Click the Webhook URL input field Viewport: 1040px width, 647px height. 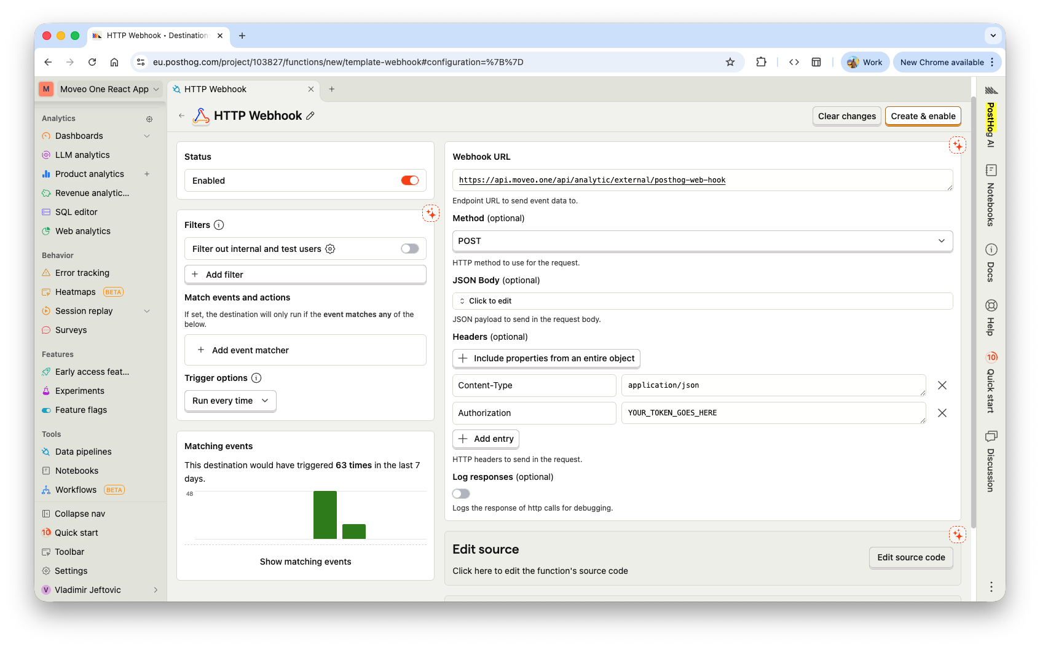703,180
